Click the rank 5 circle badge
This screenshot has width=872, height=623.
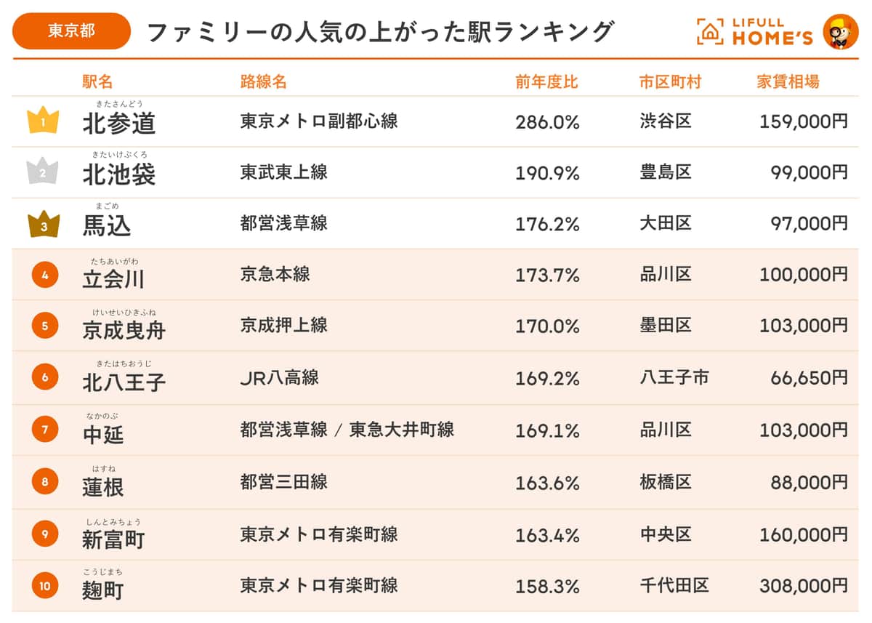tap(45, 326)
